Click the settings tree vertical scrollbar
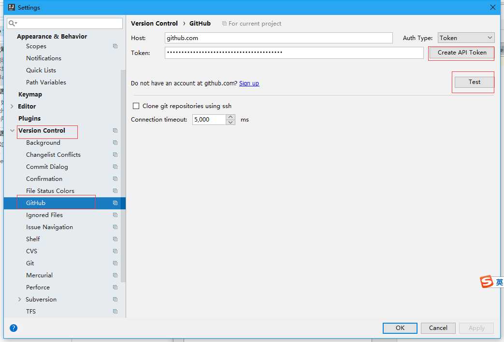The image size is (504, 342). click(123, 176)
